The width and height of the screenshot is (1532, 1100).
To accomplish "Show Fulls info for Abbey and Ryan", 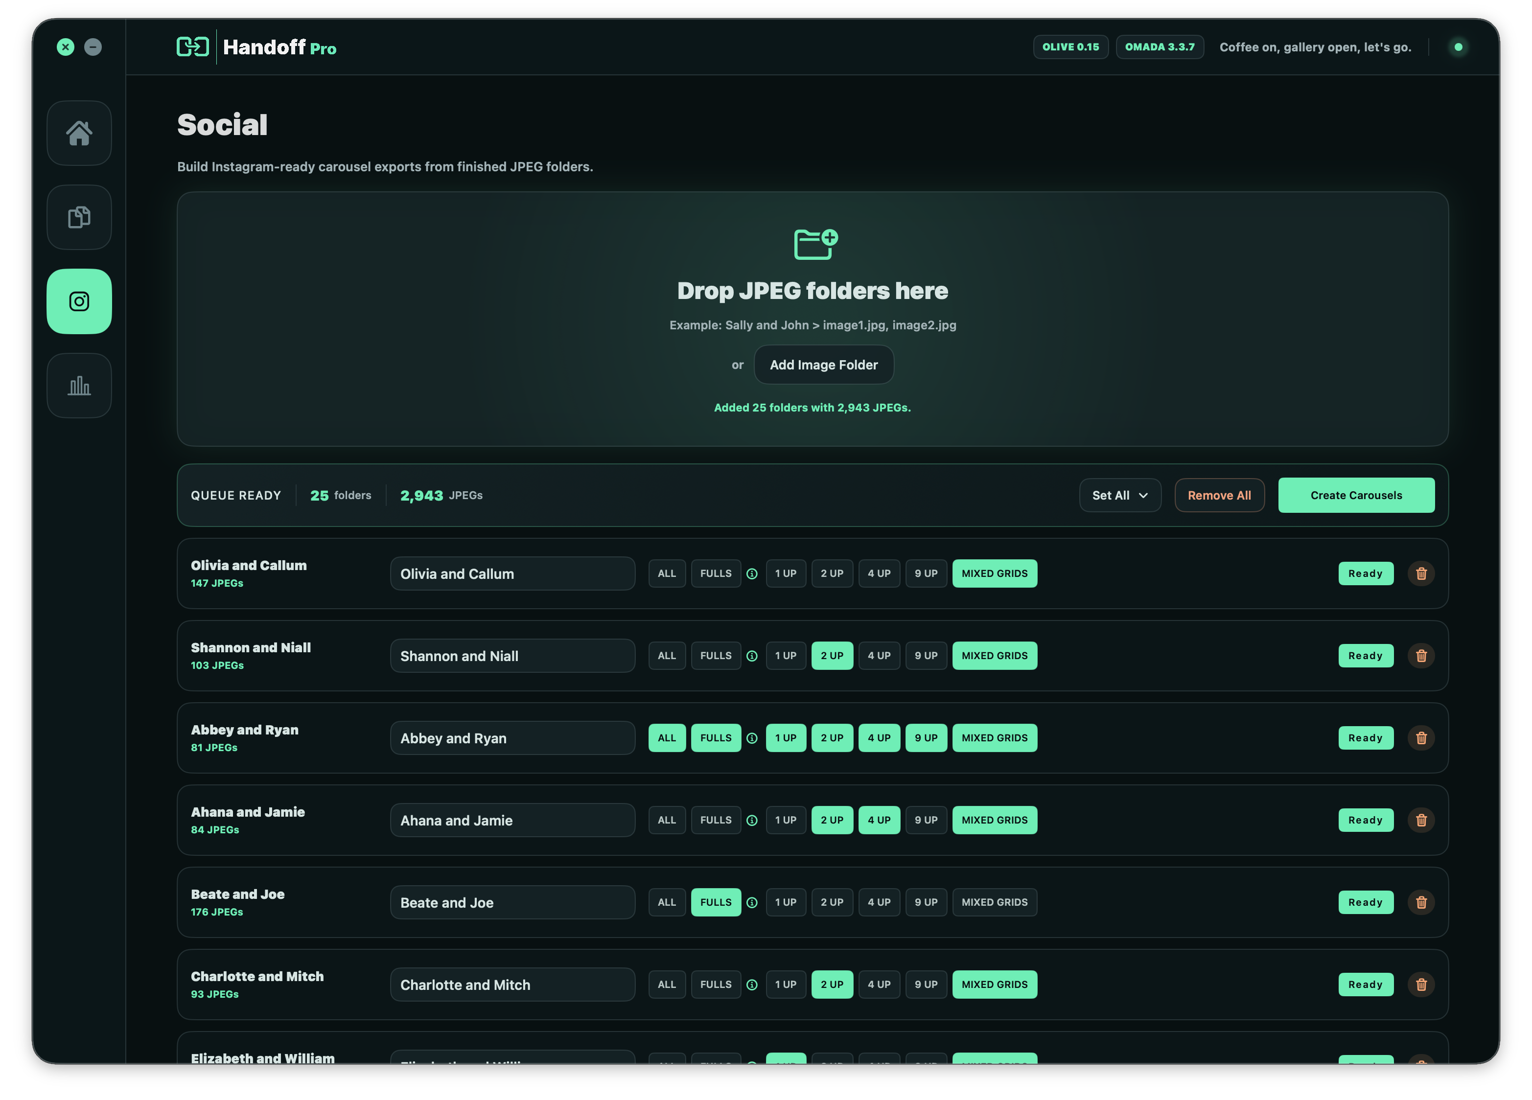I will coord(752,739).
